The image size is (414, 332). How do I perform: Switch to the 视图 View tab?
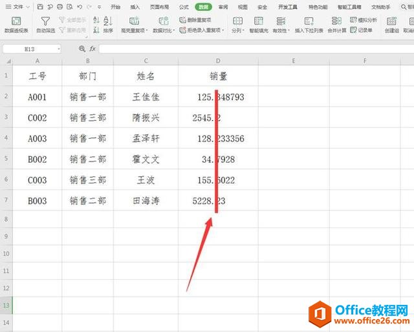pyautogui.click(x=243, y=7)
